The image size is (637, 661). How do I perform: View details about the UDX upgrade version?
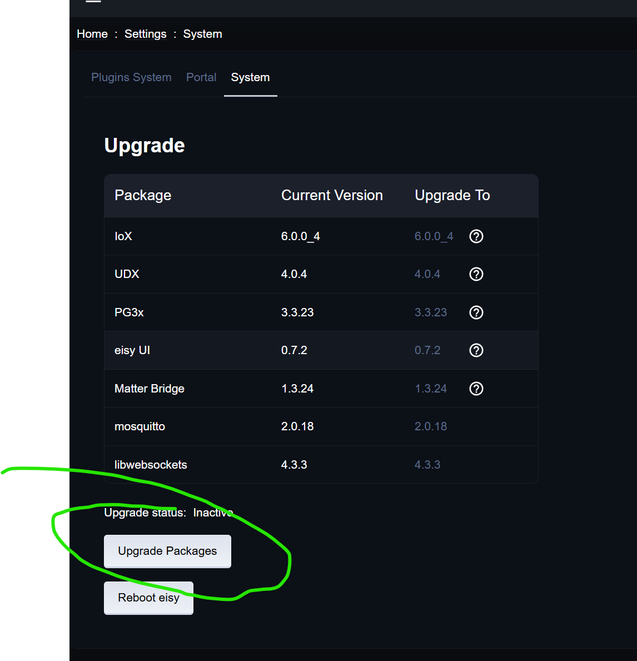coord(476,274)
